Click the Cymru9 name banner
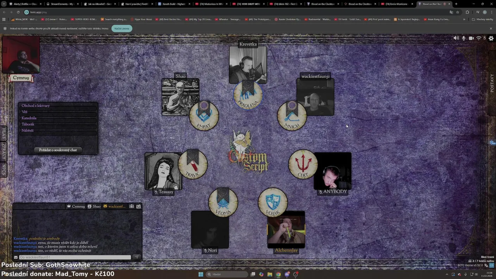 (21, 78)
